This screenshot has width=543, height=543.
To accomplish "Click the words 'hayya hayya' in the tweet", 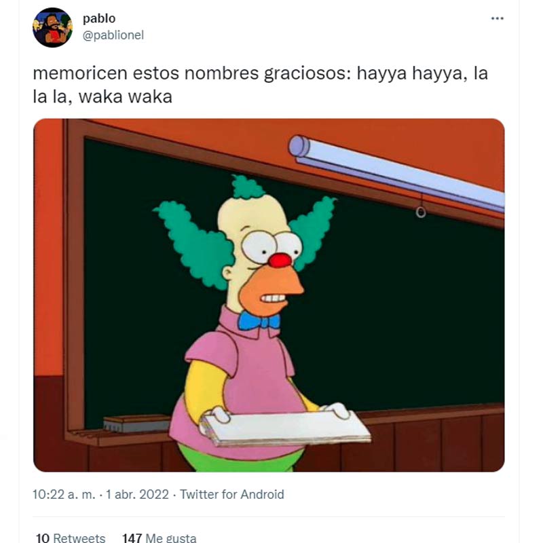I will (411, 73).
